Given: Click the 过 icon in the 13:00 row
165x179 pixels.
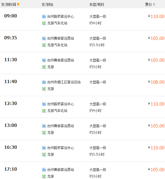Looking at the screenshot, I should 44,132.
